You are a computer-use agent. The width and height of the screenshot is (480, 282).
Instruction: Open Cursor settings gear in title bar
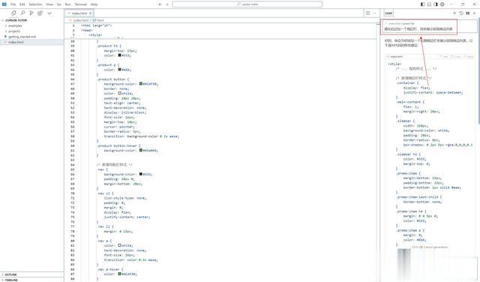pyautogui.click(x=442, y=4)
